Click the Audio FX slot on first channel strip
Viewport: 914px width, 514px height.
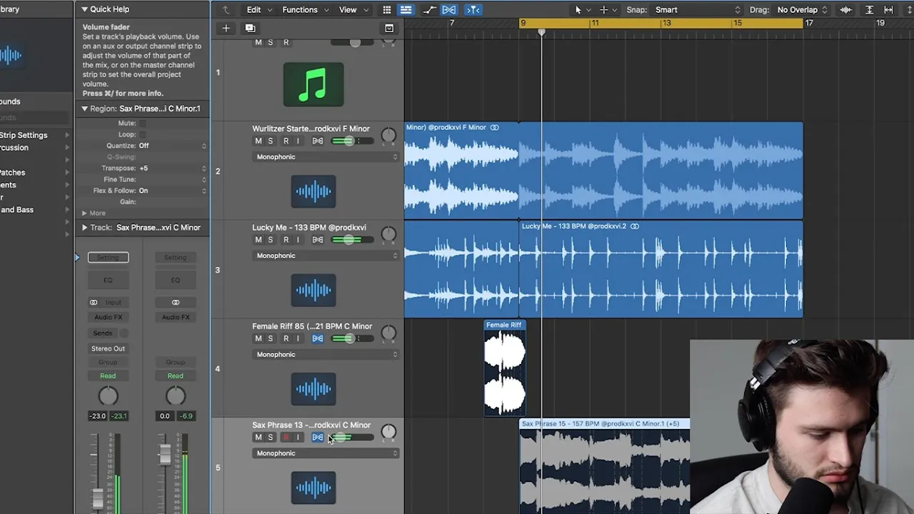108,317
